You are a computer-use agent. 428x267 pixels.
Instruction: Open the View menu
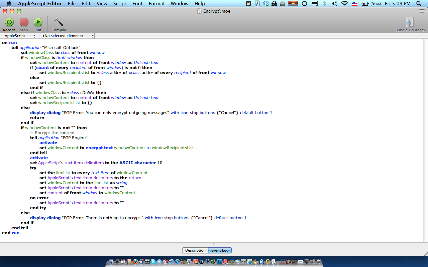click(102, 4)
